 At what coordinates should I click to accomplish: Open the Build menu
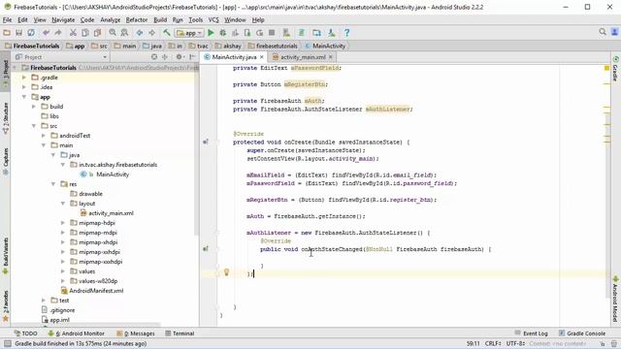[160, 19]
